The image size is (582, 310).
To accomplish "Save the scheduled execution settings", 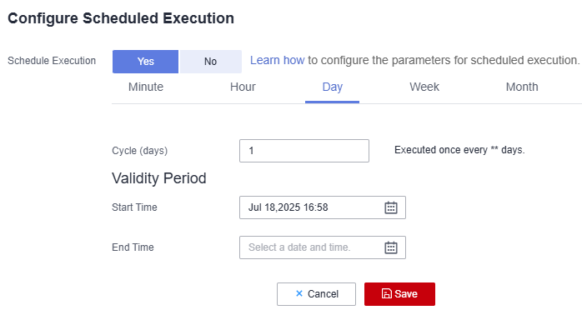I will pyautogui.click(x=399, y=294).
